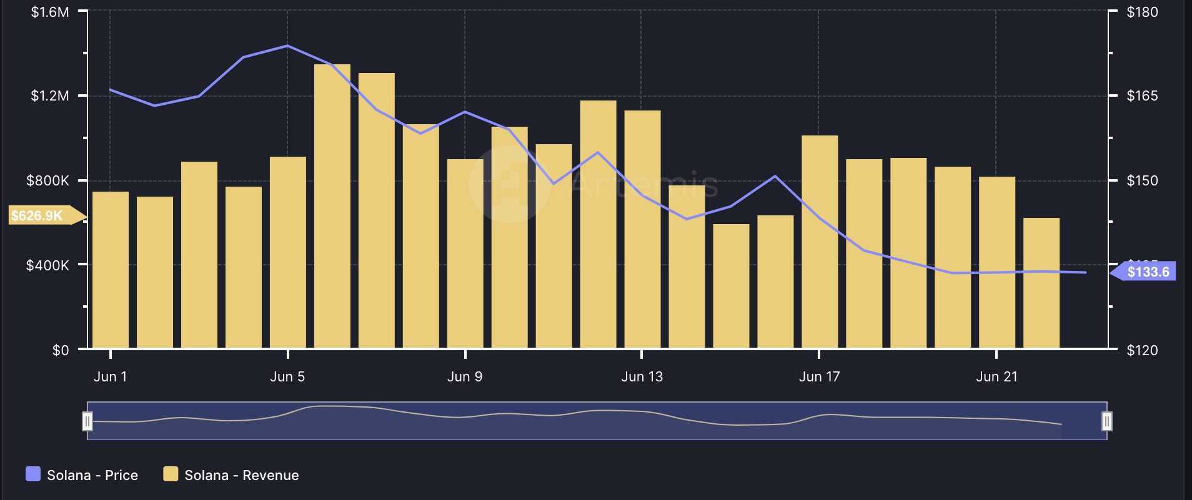
Task: Click the Jun 9 x-axis label
Action: (465, 377)
